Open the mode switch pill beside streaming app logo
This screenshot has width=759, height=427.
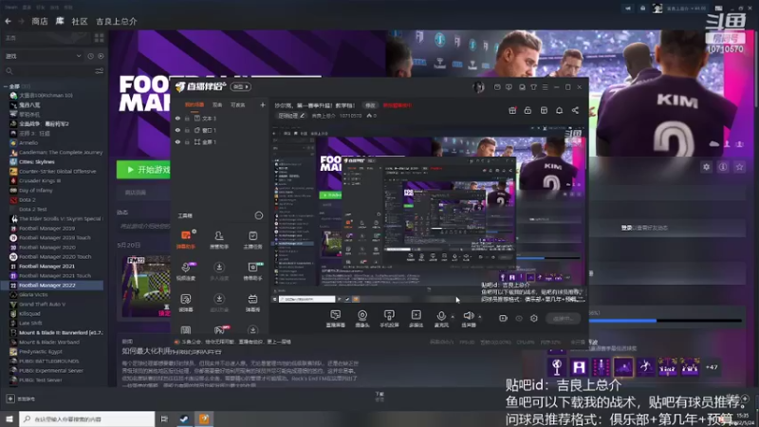[x=241, y=86]
